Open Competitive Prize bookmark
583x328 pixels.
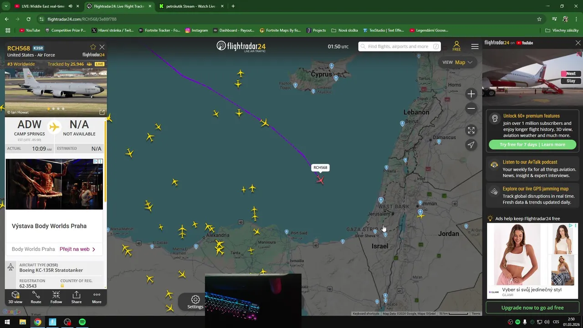65,31
